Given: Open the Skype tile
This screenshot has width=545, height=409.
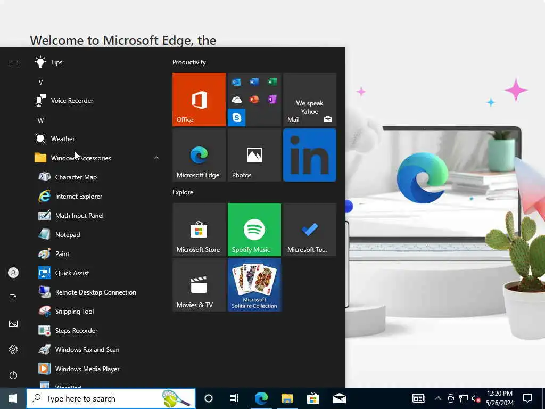Looking at the screenshot, I should (x=237, y=117).
